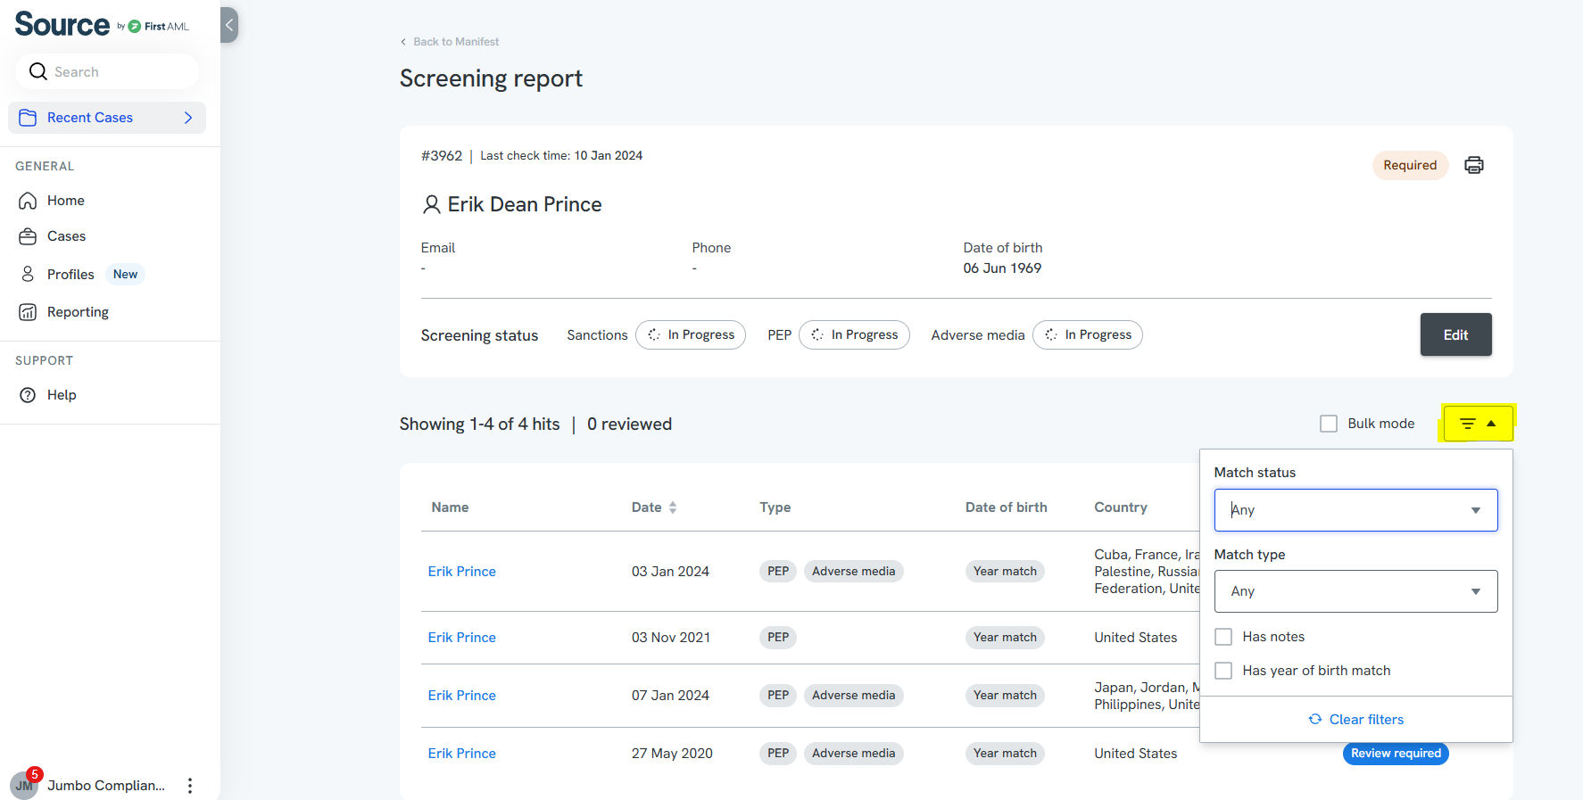Click the Recent Cases folder icon
The height and width of the screenshot is (800, 1583).
tap(28, 118)
